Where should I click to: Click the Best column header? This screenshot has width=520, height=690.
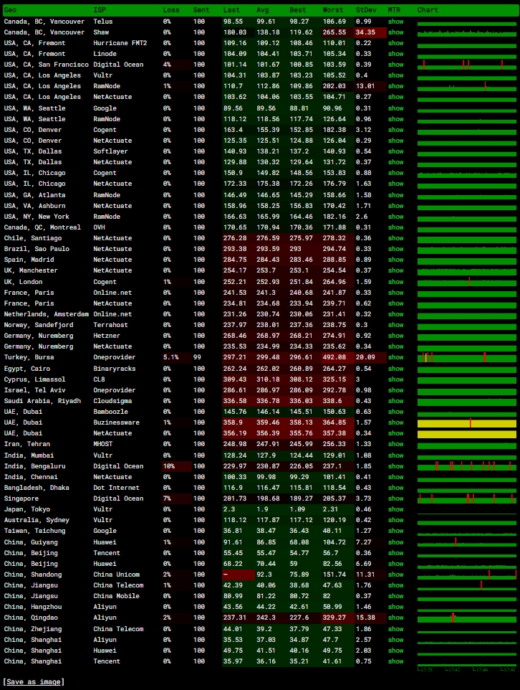click(297, 9)
